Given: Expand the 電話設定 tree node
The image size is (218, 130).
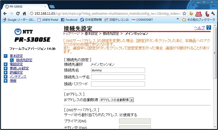Looking at the screenshot, I should [5, 64].
